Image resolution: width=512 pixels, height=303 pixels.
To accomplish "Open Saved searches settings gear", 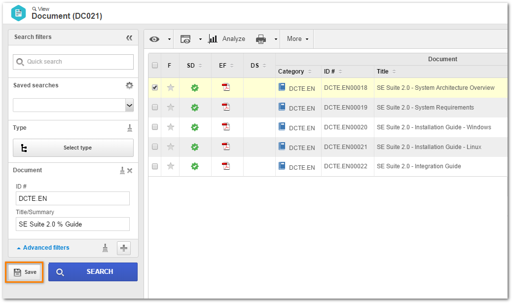I will [129, 85].
